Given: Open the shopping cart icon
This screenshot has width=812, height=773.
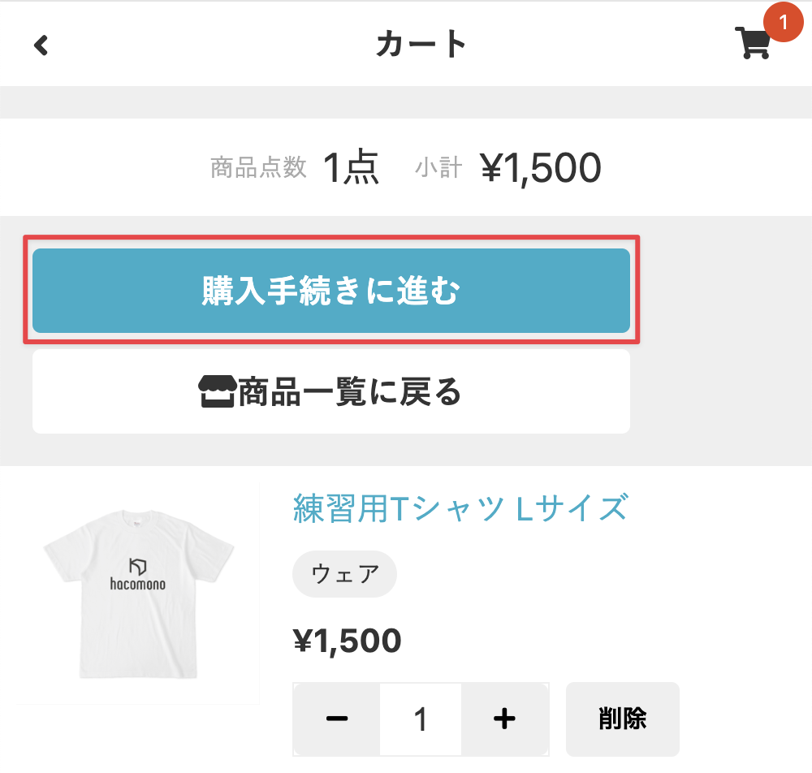Looking at the screenshot, I should tap(752, 44).
